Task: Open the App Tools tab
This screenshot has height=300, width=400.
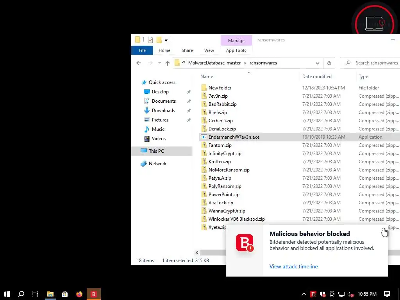Action: [x=236, y=50]
